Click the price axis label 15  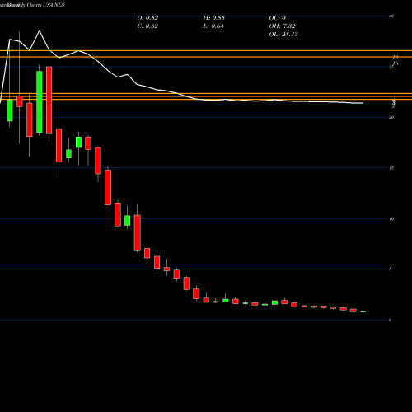click(391, 168)
